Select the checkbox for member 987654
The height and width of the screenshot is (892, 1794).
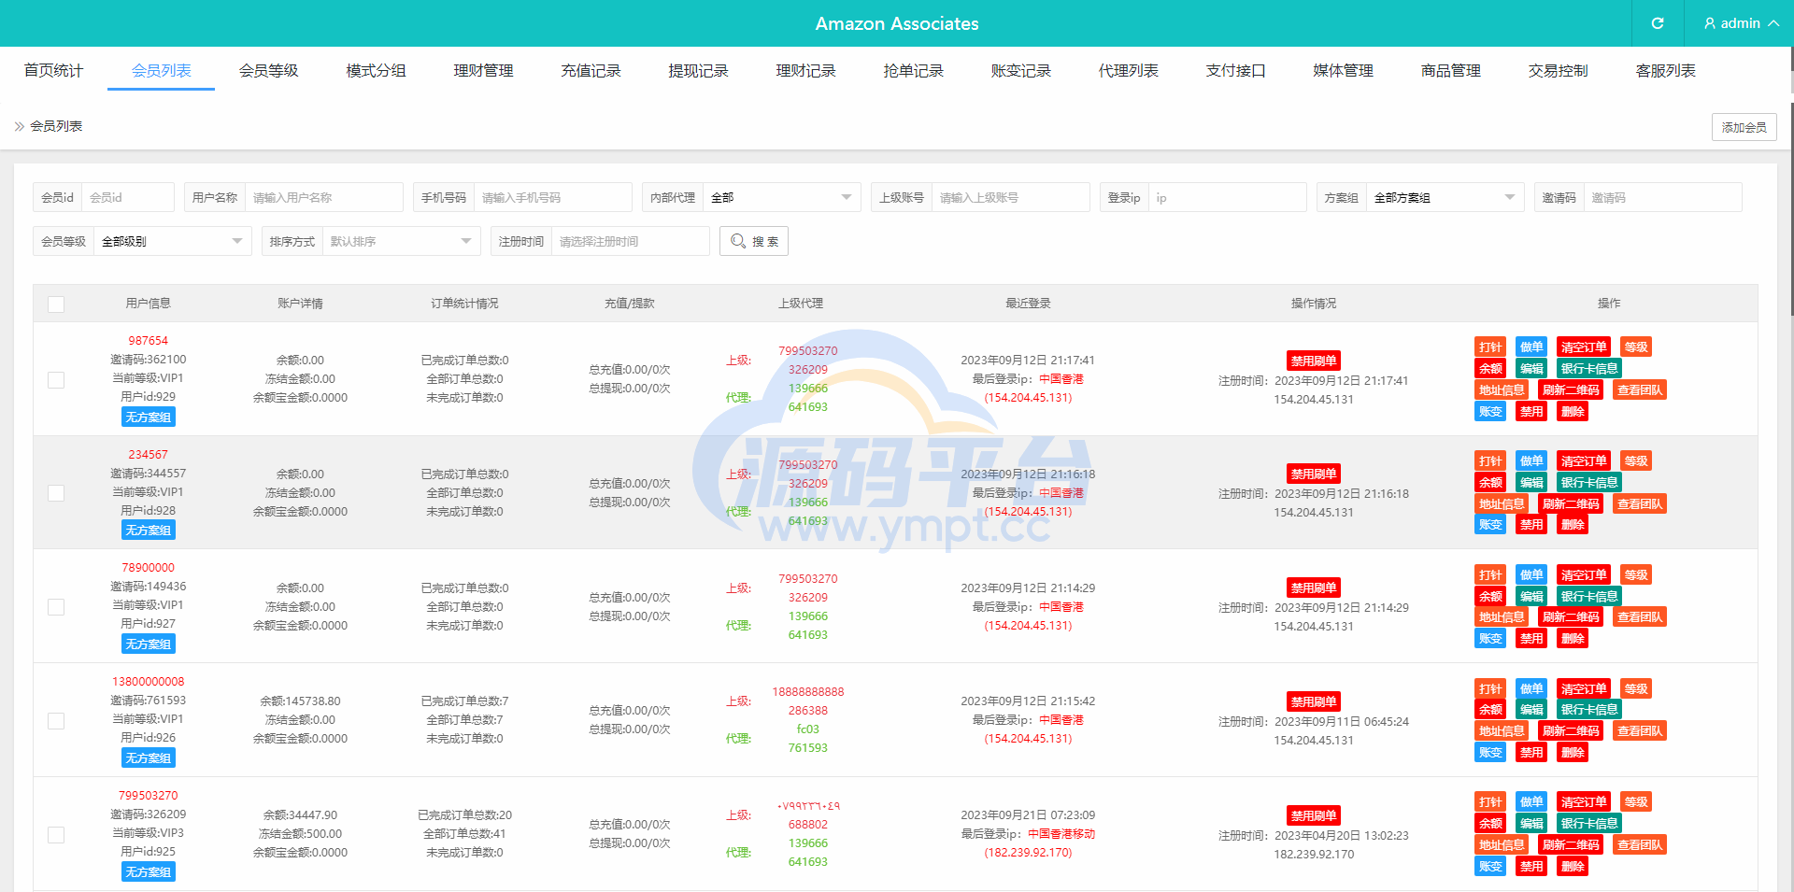click(56, 380)
